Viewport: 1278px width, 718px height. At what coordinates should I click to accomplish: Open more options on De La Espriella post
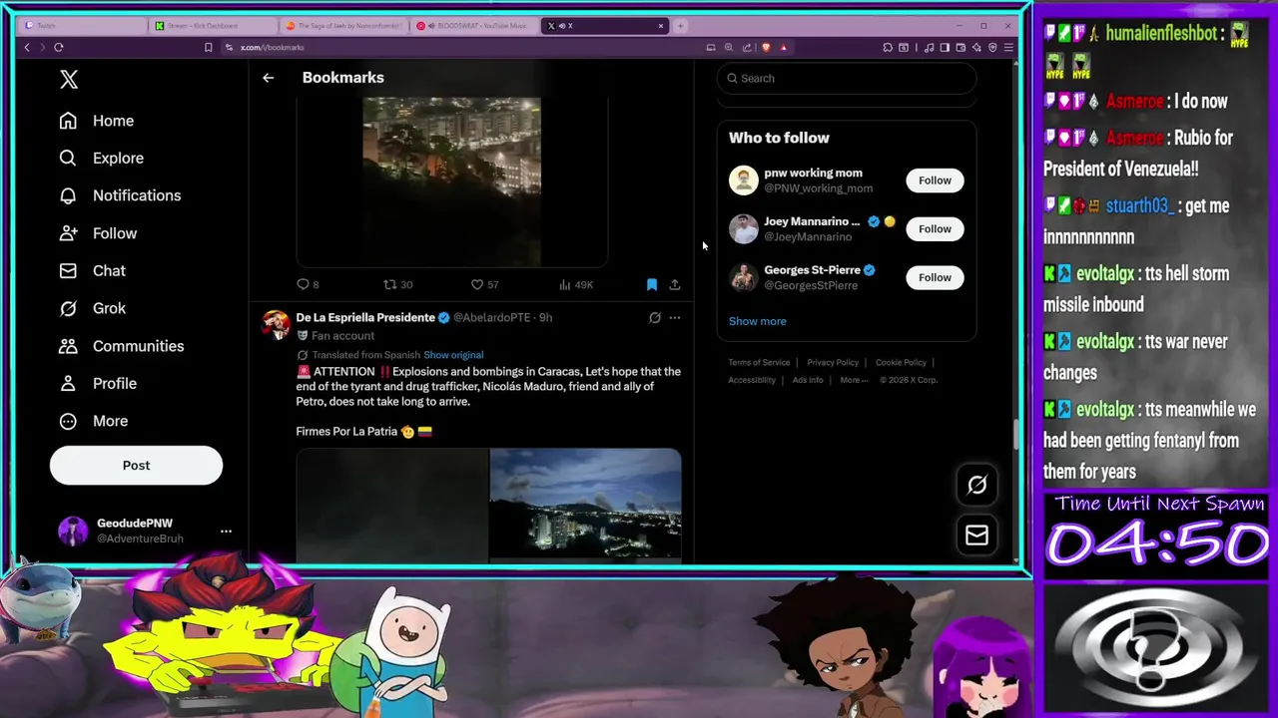pyautogui.click(x=675, y=318)
